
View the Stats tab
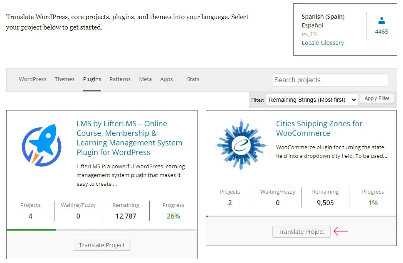point(193,79)
